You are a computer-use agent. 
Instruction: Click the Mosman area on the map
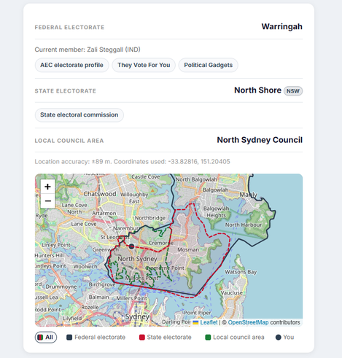point(188,249)
